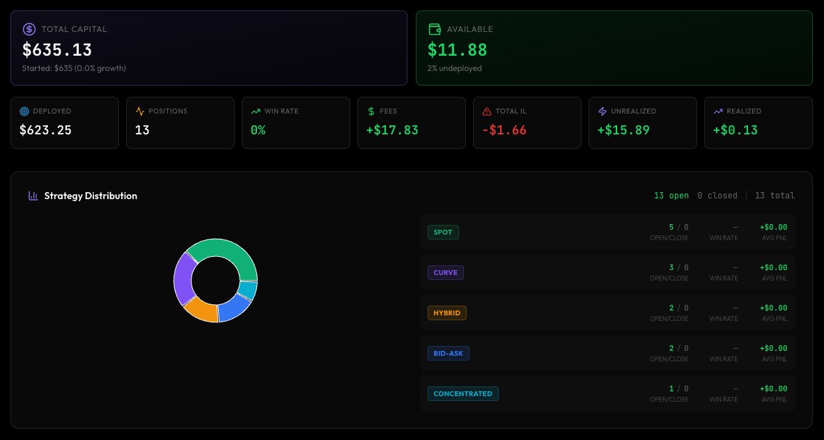The image size is (824, 440).
Task: Click the '0 closed' counter
Action: coord(717,196)
